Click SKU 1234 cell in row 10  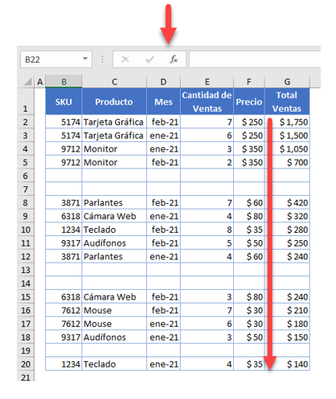click(x=64, y=230)
